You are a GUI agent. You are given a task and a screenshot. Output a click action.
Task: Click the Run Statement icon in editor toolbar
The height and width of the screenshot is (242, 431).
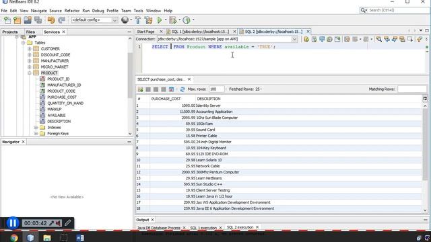314,39
